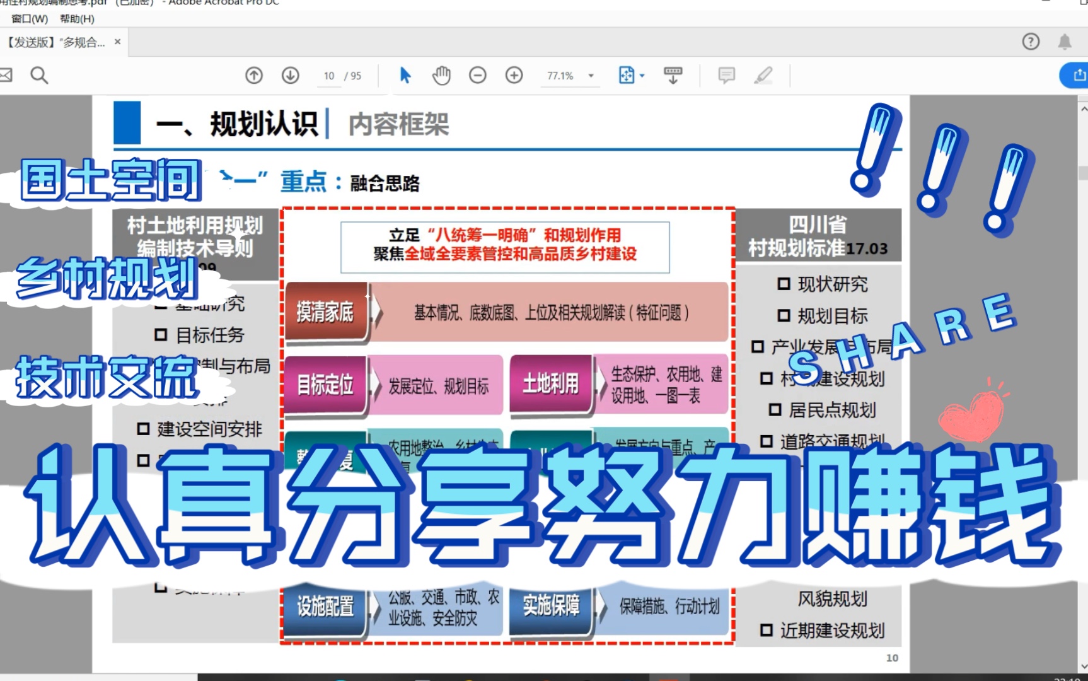This screenshot has height=681, width=1088.
Task: Click the page number field showing 10
Action: tap(329, 76)
